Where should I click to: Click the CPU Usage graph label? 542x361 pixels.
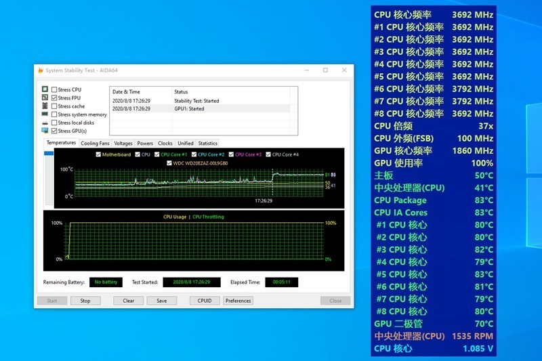point(175,217)
